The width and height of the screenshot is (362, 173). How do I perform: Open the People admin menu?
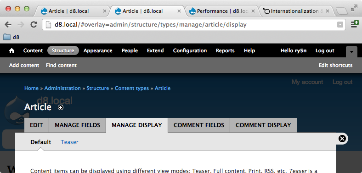[x=130, y=51]
